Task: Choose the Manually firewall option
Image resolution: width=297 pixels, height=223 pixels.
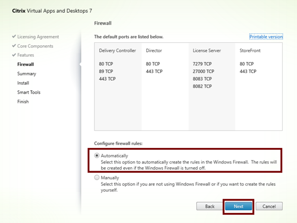Action: (x=97, y=177)
